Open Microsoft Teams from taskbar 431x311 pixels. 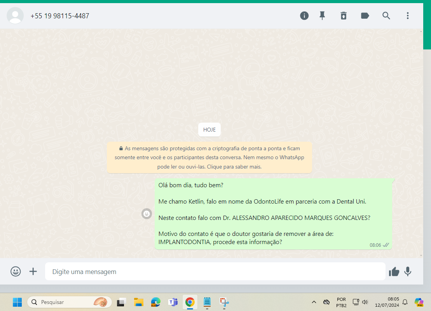pos(173,302)
